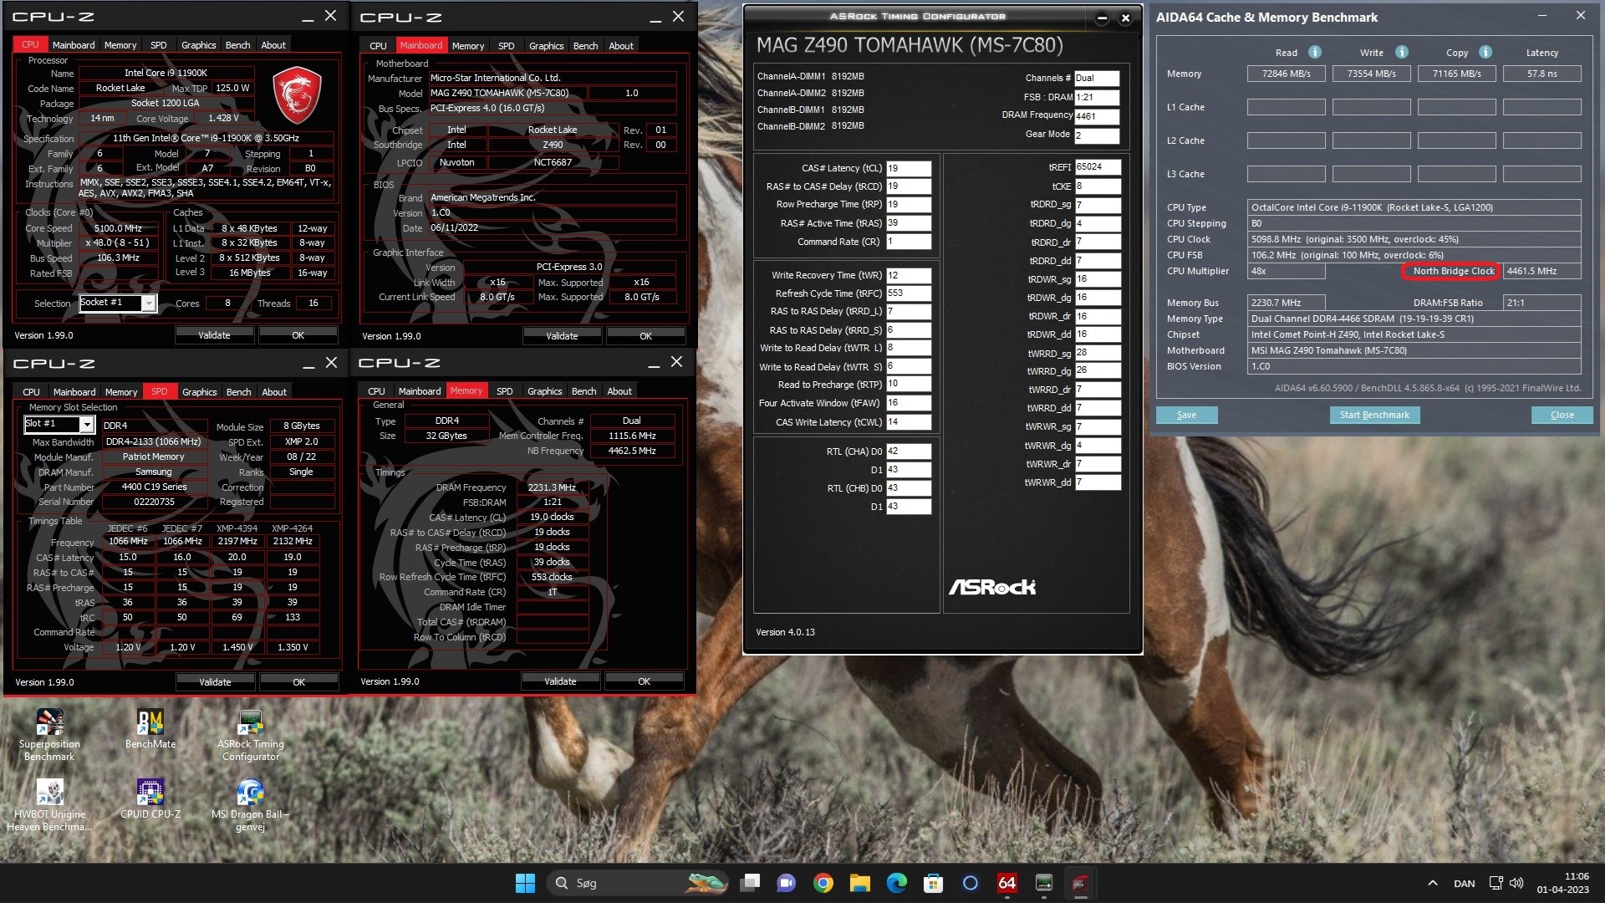Viewport: 1605px width, 913px height.
Task: Click the Refresh Cycle Time (tRFC) field
Action: click(x=909, y=293)
